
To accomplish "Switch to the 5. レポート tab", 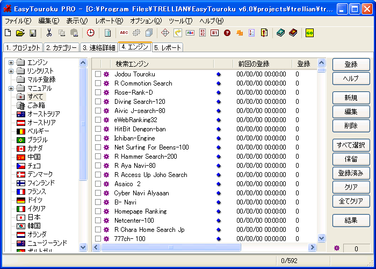I will coord(168,47).
